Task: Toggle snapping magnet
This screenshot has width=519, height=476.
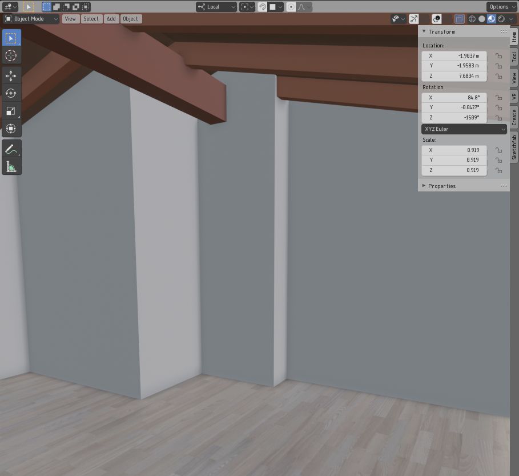Action: [262, 7]
